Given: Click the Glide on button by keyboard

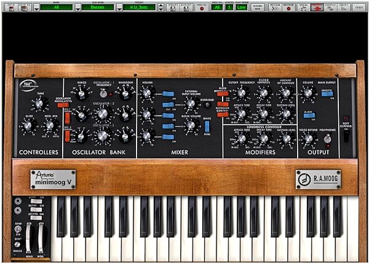Looking at the screenshot, I should [36, 201].
